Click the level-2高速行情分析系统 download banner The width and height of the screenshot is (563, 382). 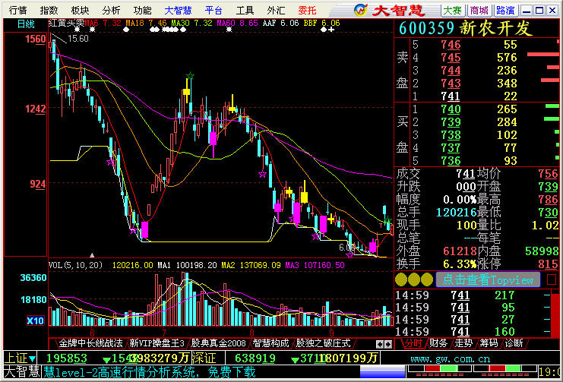click(150, 372)
